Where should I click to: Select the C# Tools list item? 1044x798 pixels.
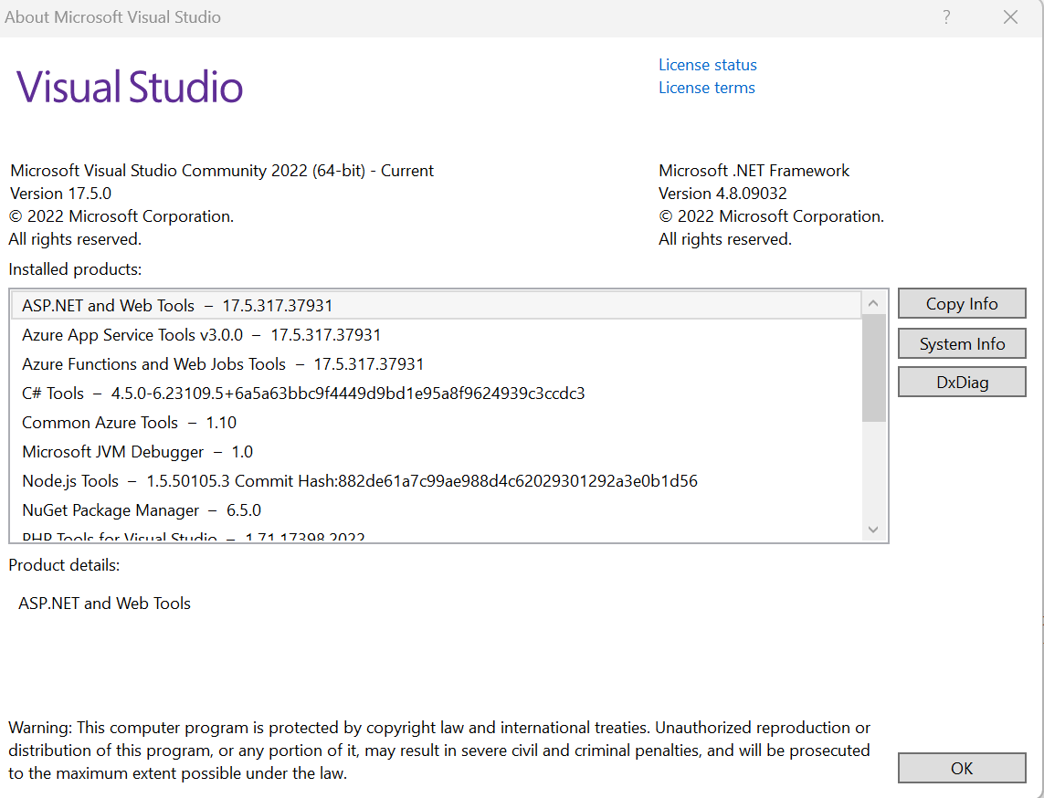click(x=302, y=394)
